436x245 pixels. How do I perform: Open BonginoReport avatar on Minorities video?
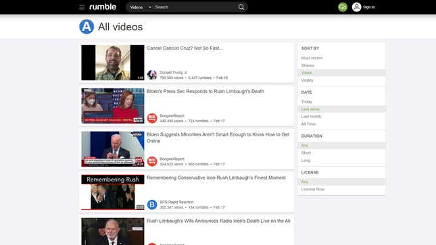point(152,161)
